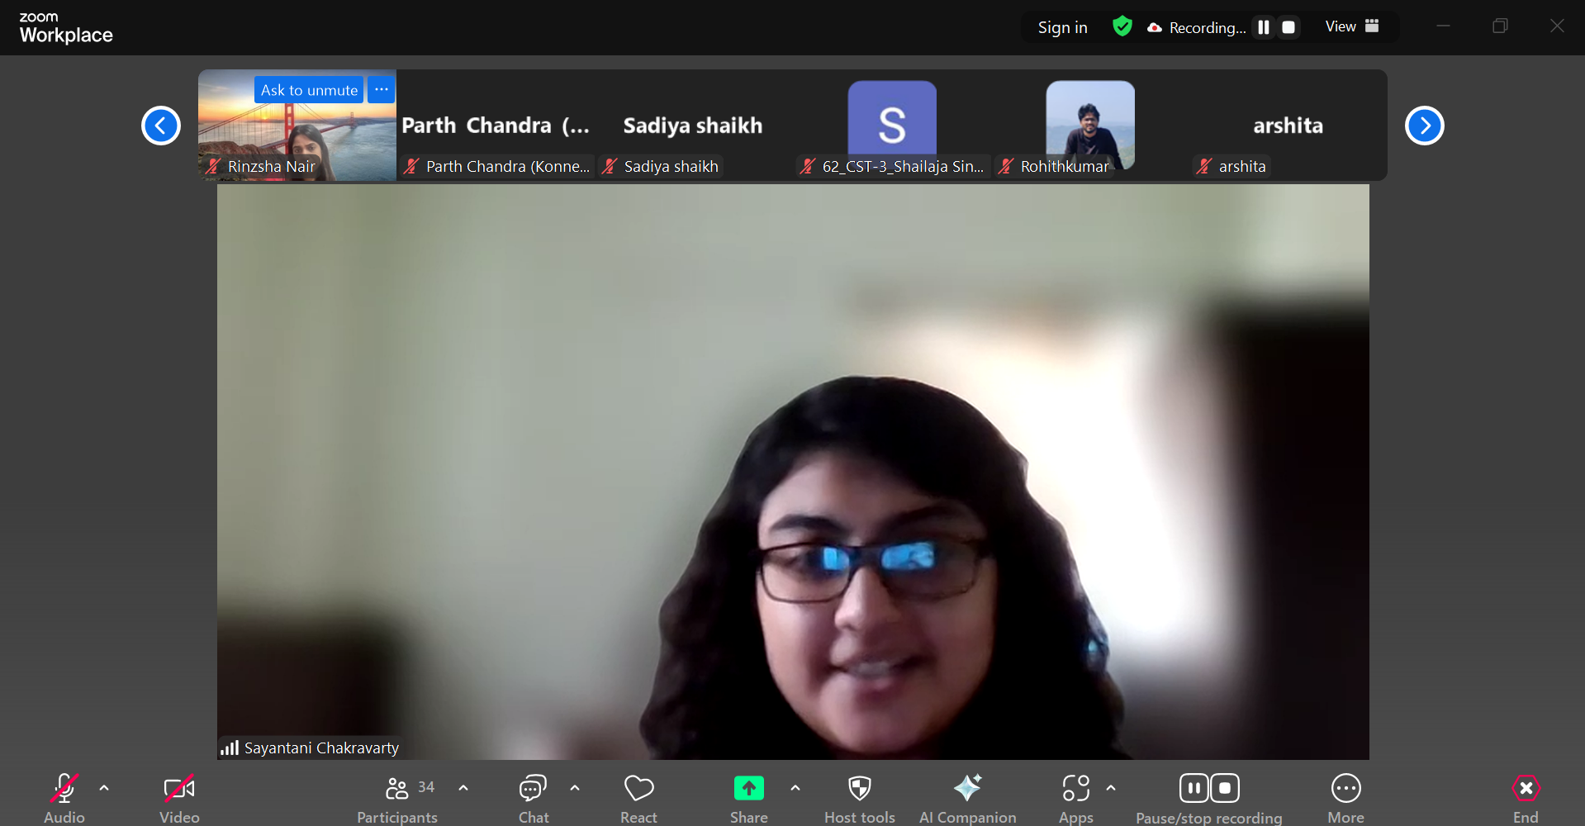Expand the audio options caret
This screenshot has height=826, width=1585.
pos(104,788)
